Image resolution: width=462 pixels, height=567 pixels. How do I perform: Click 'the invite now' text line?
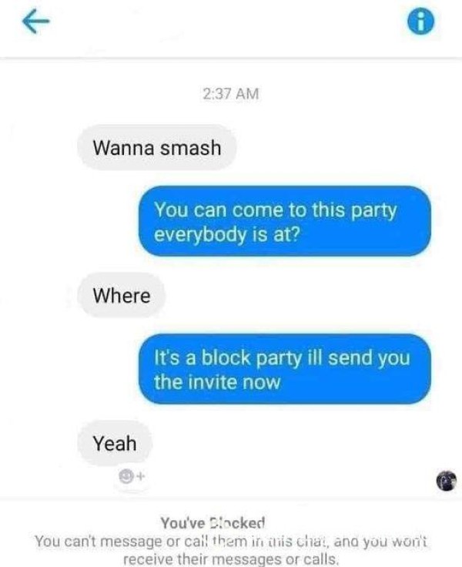click(x=217, y=382)
